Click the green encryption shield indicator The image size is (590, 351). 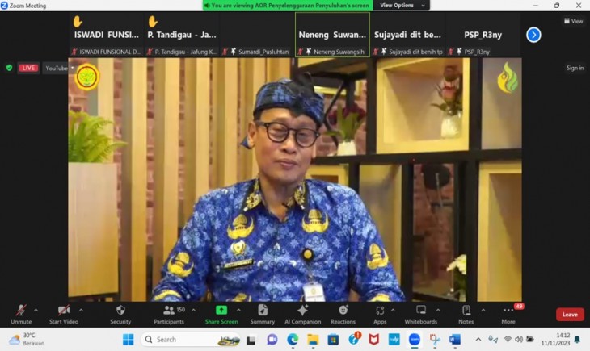10,68
